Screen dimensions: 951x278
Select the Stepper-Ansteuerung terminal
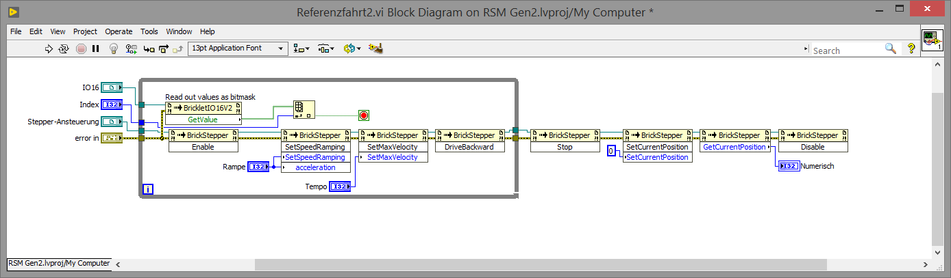[x=112, y=122]
